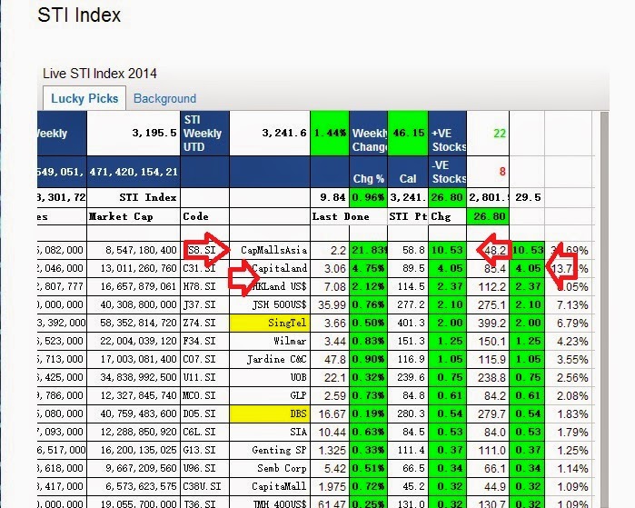Select the Jardine C&C stock name

(276, 359)
